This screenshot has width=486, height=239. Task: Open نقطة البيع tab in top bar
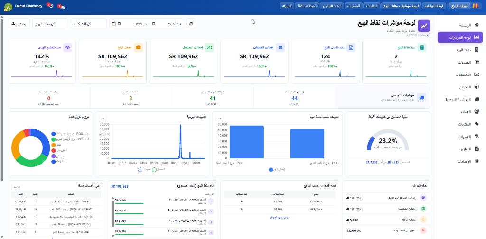(459, 6)
